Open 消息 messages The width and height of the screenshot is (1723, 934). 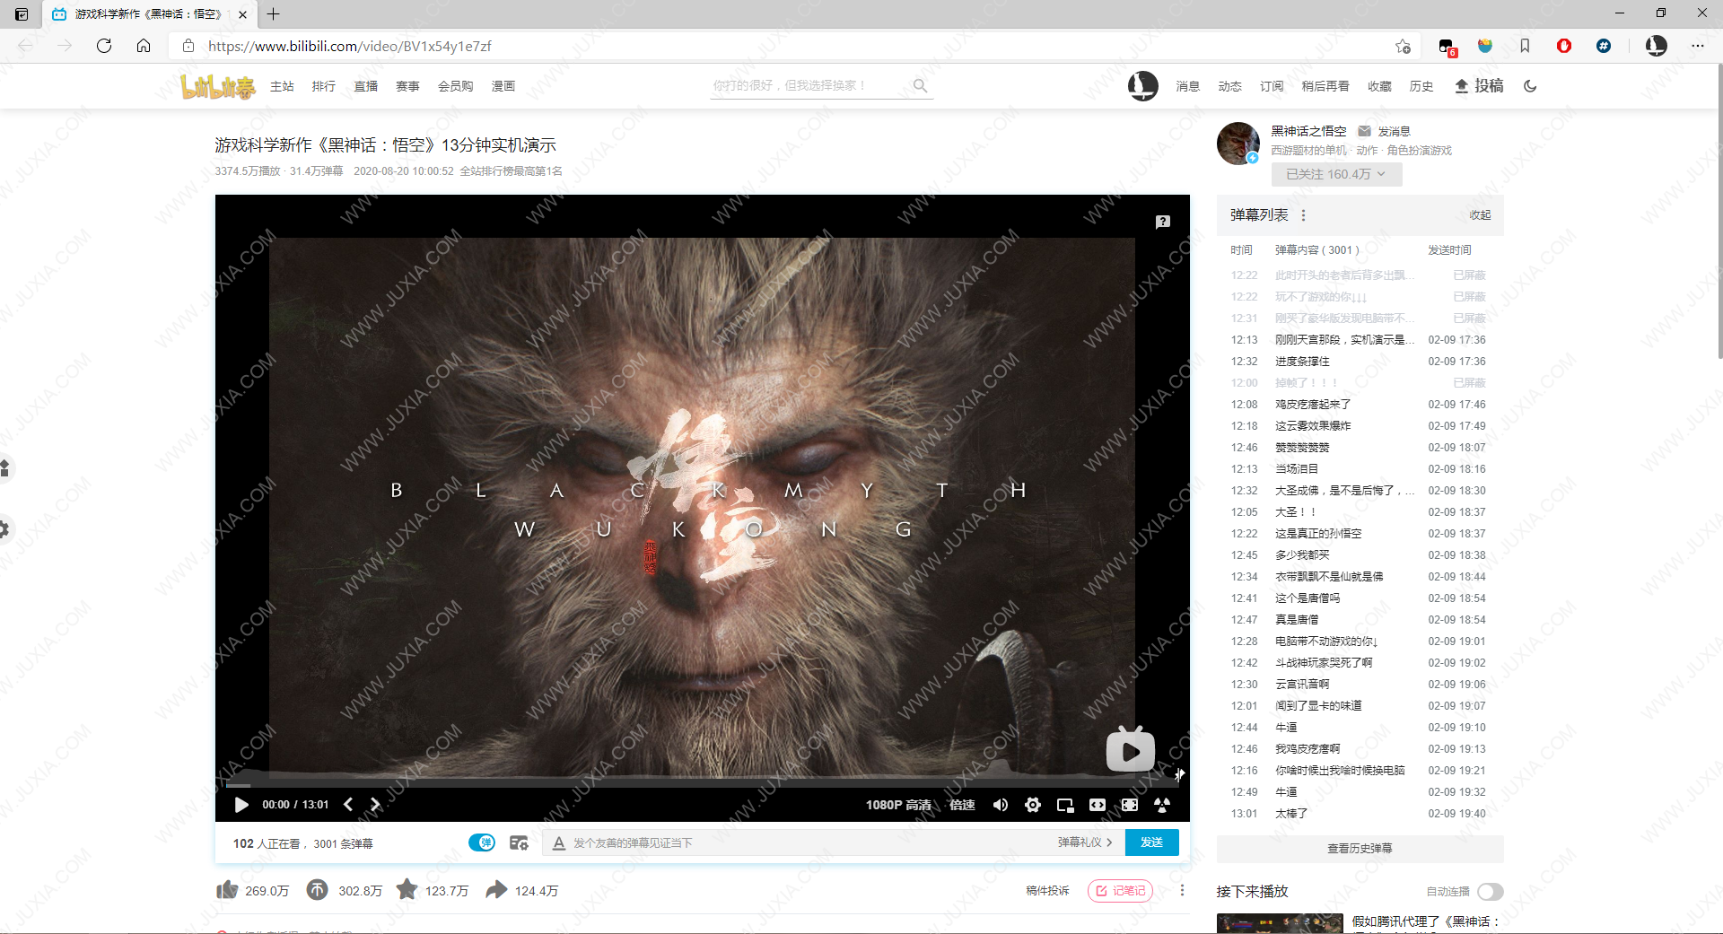pyautogui.click(x=1188, y=86)
